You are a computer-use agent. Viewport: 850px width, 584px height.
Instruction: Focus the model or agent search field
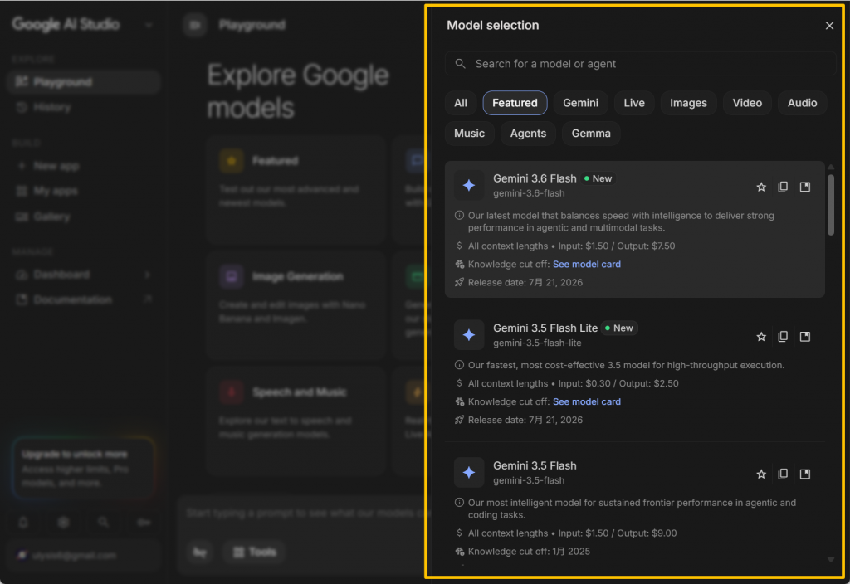coord(641,64)
